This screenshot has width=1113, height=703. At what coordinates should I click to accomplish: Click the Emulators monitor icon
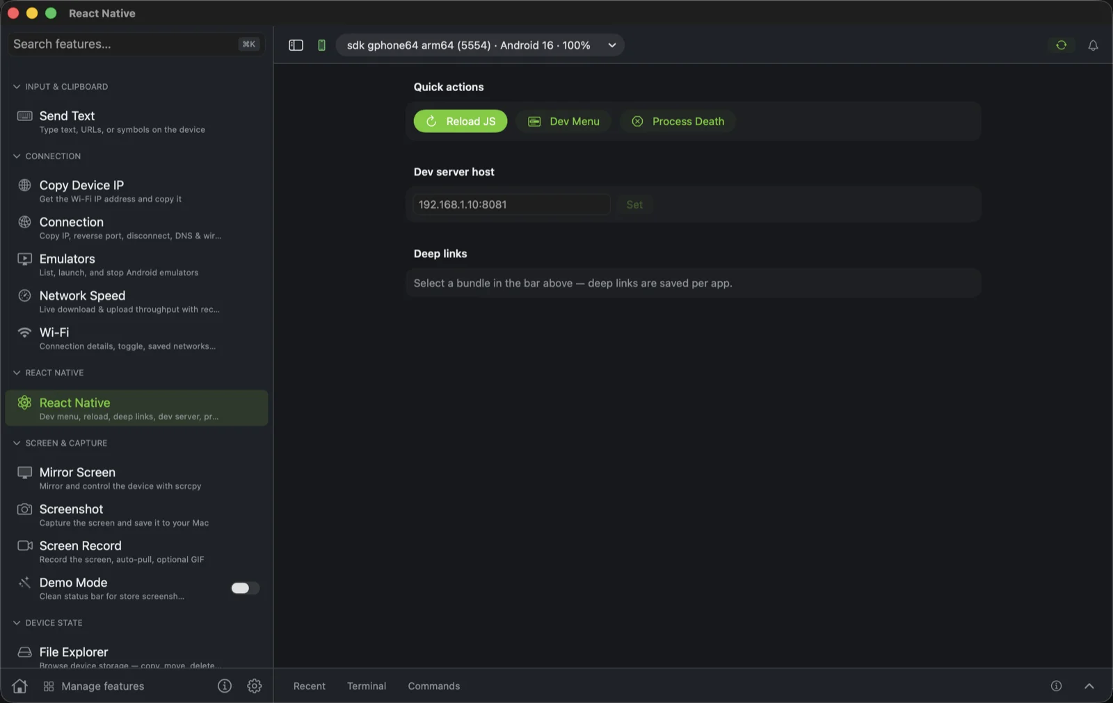24,259
